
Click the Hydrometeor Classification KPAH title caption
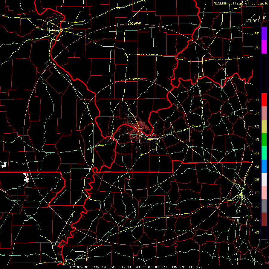coord(136,267)
